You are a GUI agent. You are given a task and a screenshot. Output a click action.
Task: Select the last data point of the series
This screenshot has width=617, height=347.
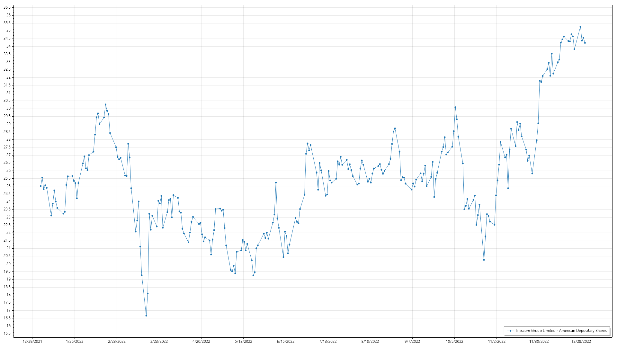[x=585, y=43]
